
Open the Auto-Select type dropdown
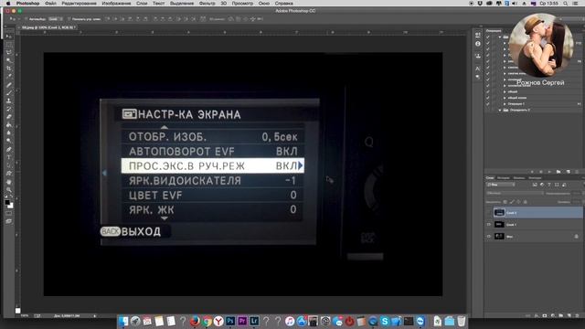click(x=55, y=18)
